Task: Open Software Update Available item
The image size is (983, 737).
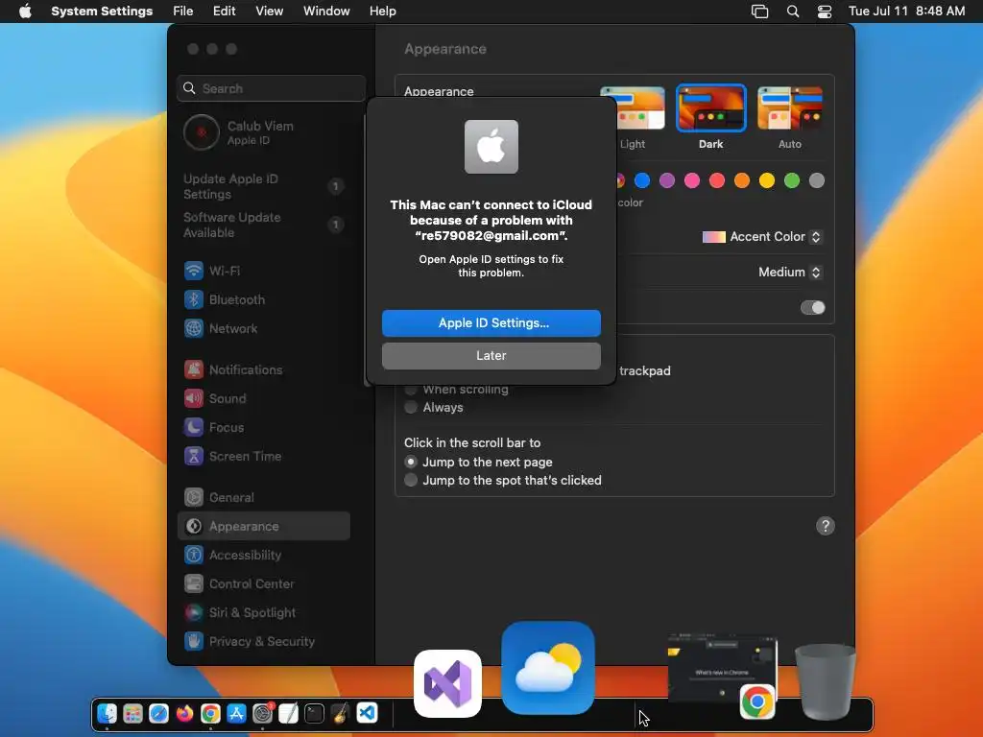Action: 263,225
